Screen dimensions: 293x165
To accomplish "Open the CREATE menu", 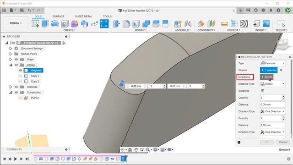I will (69, 30).
